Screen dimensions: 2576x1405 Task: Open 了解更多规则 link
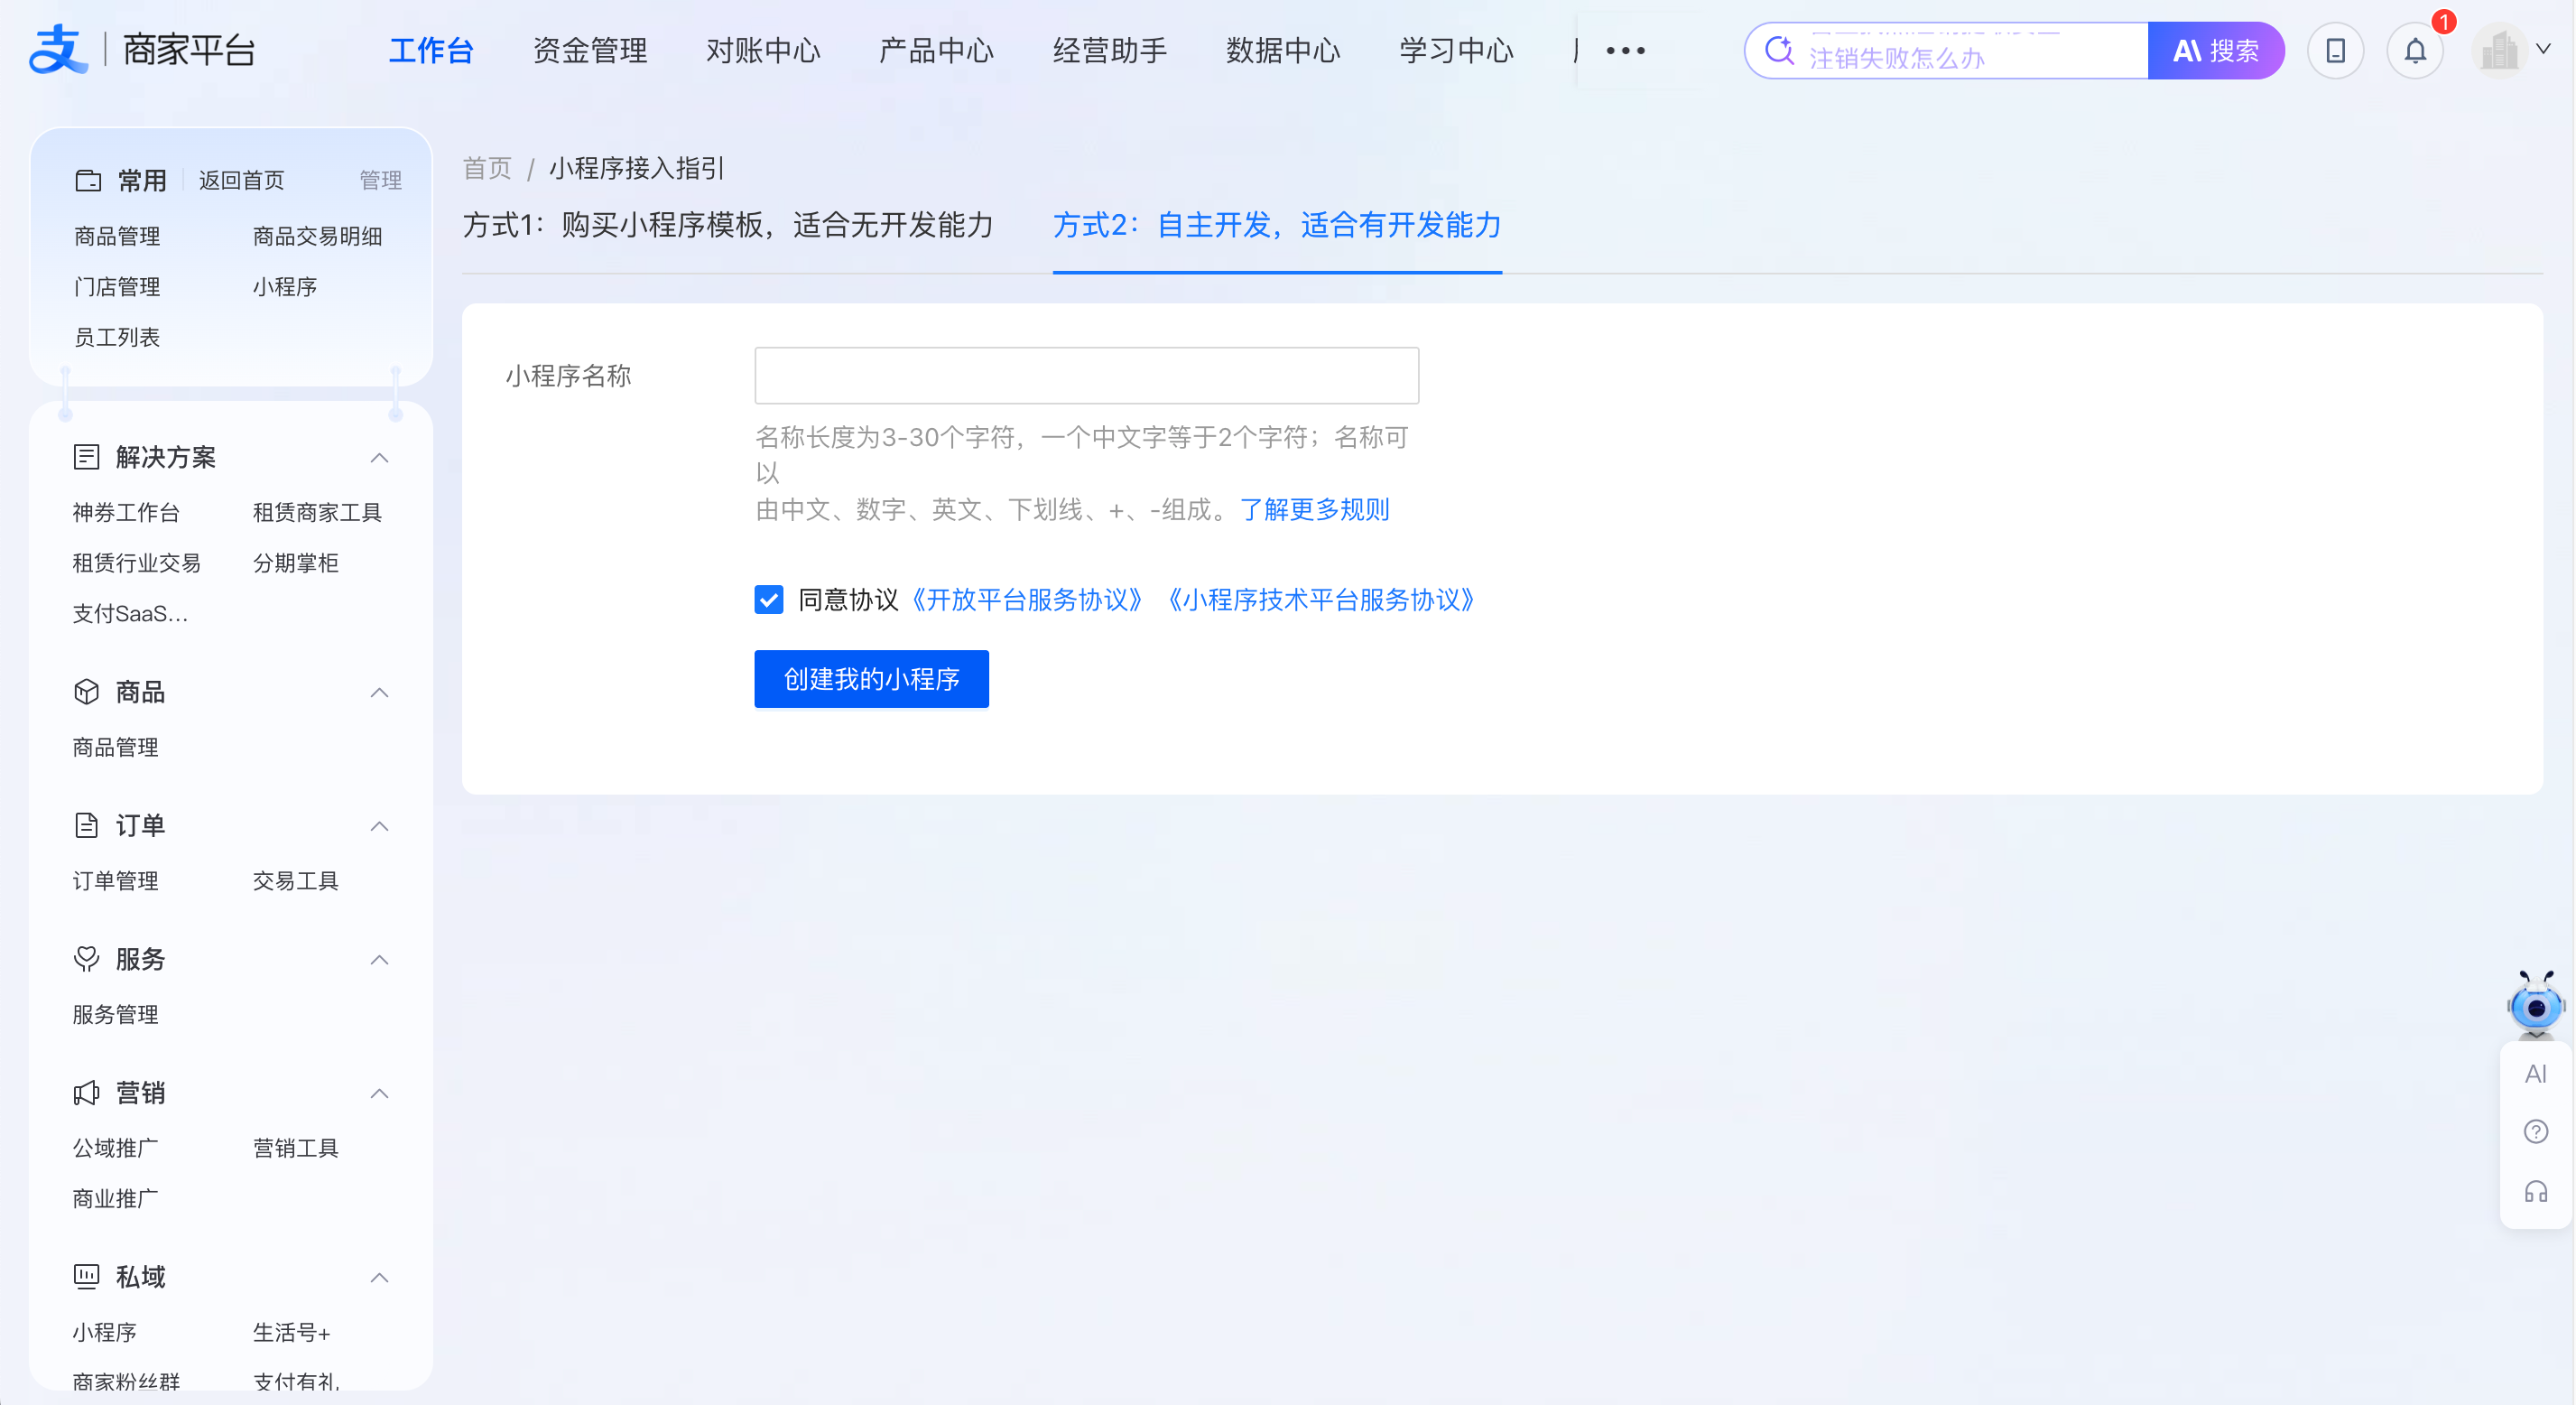click(1314, 509)
